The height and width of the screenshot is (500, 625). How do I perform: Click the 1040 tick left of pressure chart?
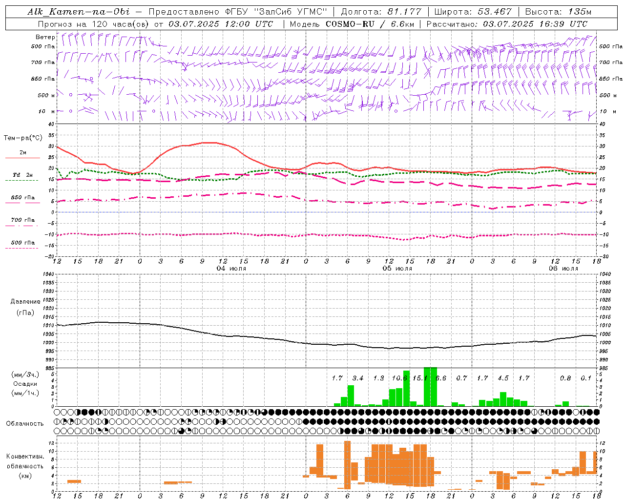47,274
